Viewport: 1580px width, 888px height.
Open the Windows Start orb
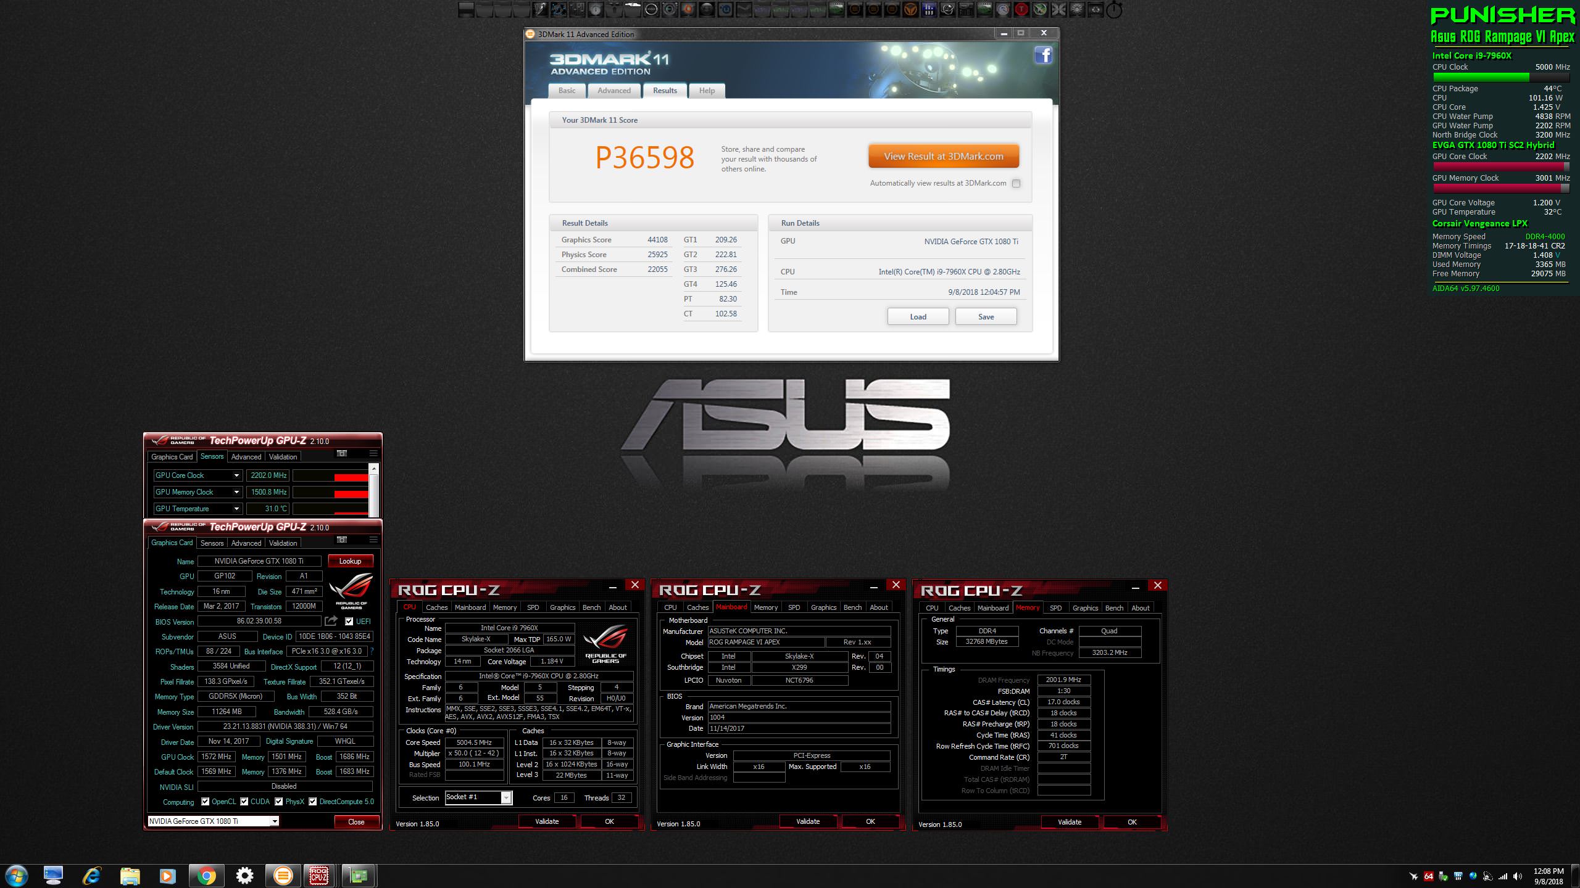tap(16, 876)
